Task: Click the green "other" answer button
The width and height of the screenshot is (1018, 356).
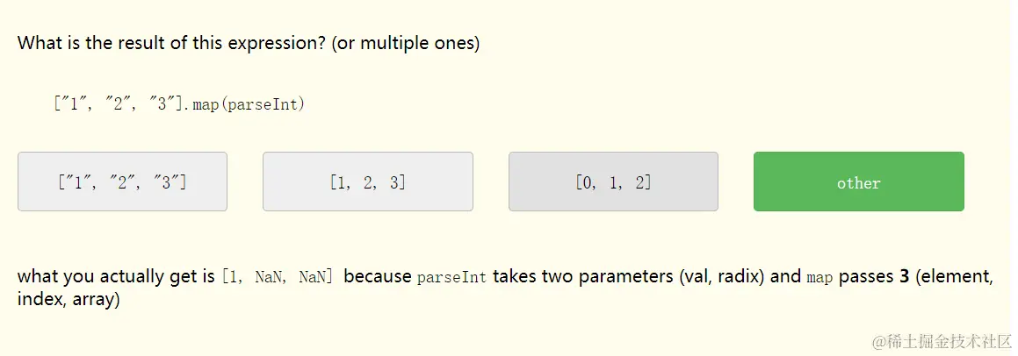Action: pos(858,182)
